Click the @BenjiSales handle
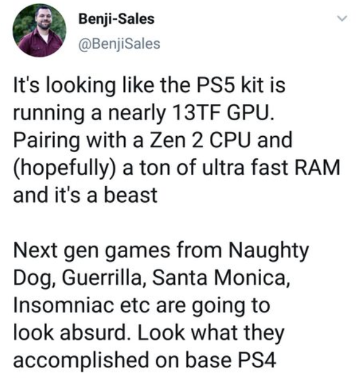Viewport: 356px width, 378px height. [119, 44]
